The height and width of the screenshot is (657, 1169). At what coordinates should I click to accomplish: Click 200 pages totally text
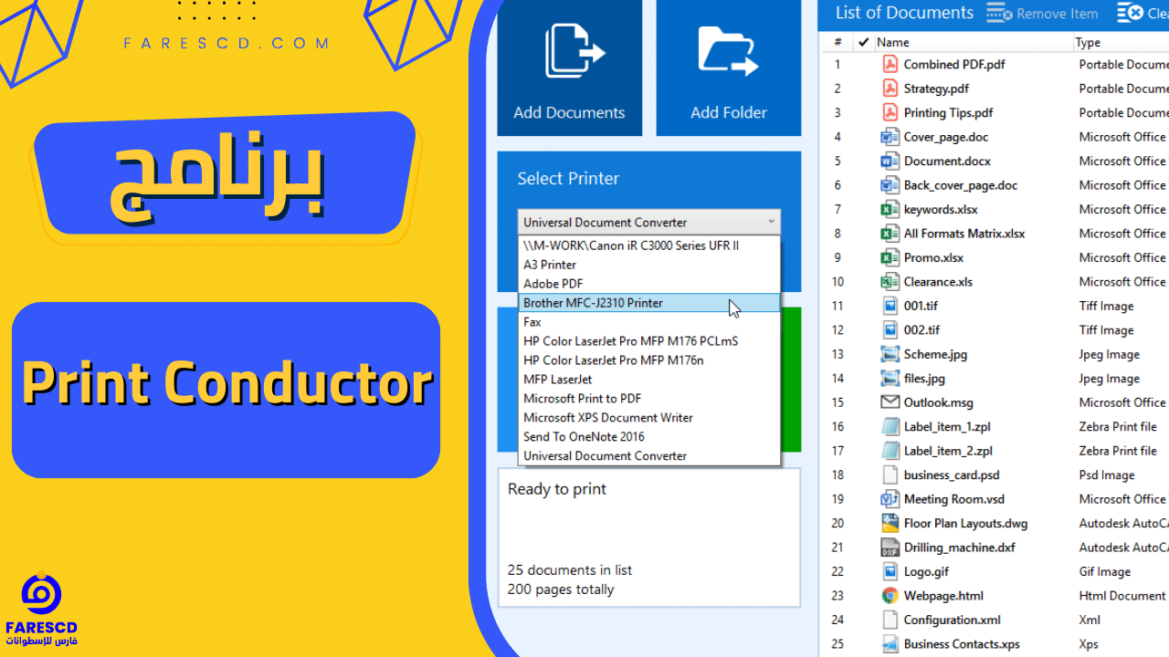pyautogui.click(x=561, y=589)
